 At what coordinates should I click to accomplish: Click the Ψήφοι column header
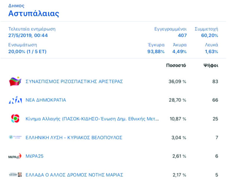[x=211, y=65]
